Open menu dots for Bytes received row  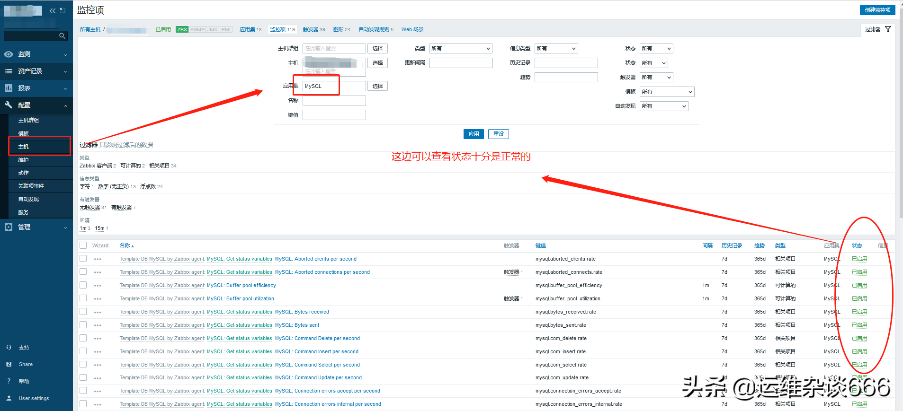(98, 312)
